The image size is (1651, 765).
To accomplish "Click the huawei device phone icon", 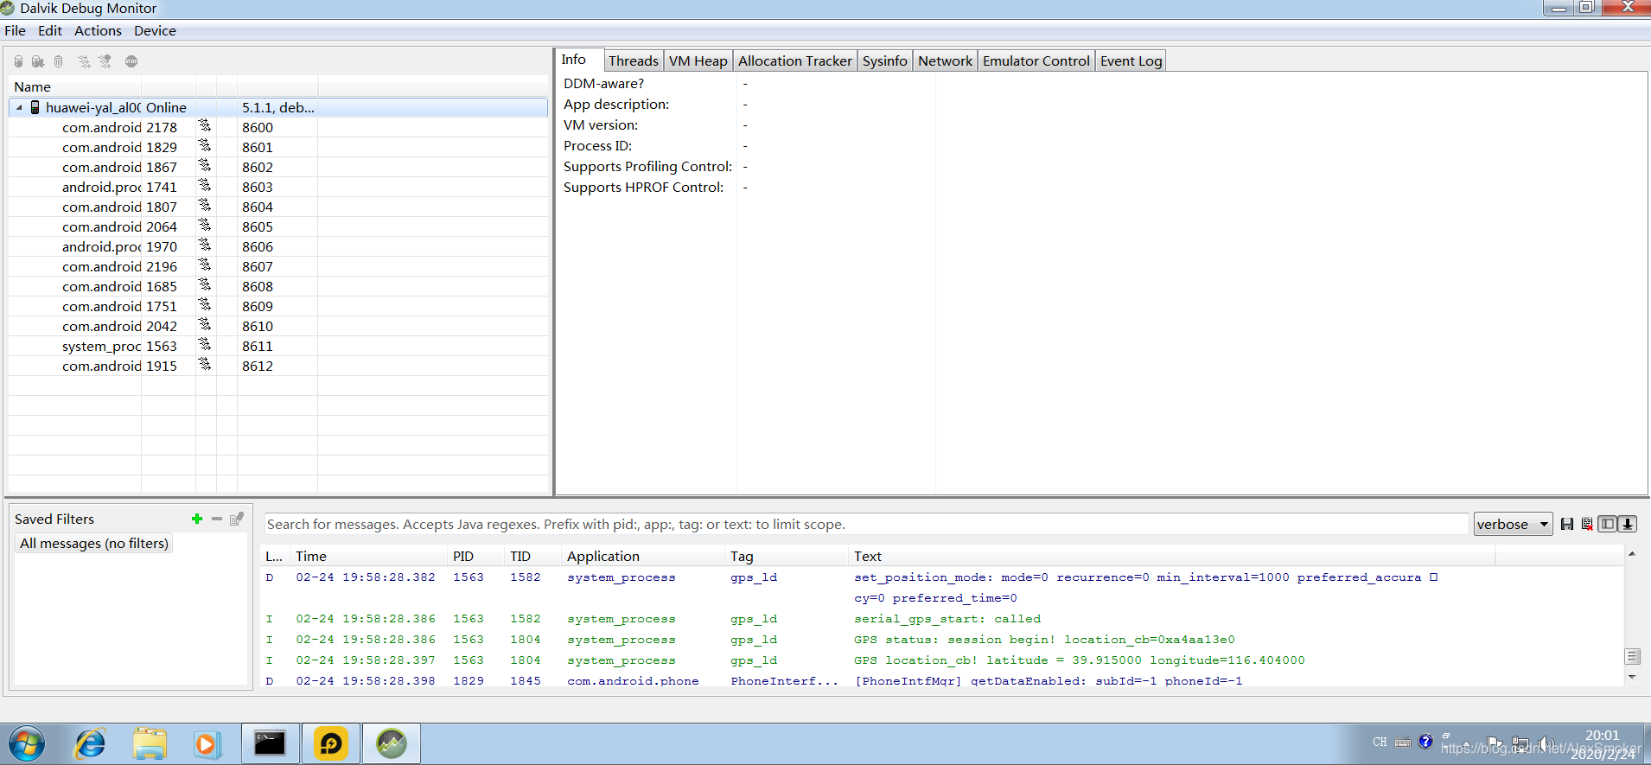I will [x=35, y=107].
